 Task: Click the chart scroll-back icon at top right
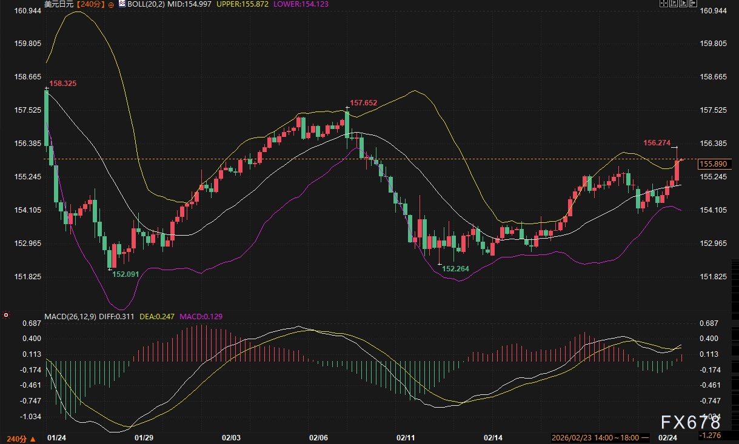pyautogui.click(x=674, y=4)
